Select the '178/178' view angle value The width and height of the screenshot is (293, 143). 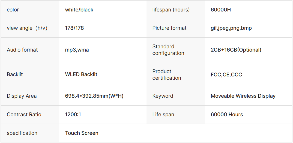(x=74, y=28)
